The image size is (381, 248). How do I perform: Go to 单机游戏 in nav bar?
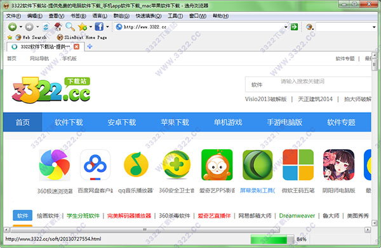click(228, 122)
